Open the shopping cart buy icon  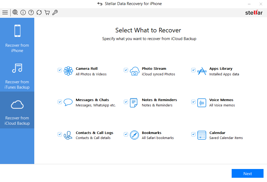47,12
